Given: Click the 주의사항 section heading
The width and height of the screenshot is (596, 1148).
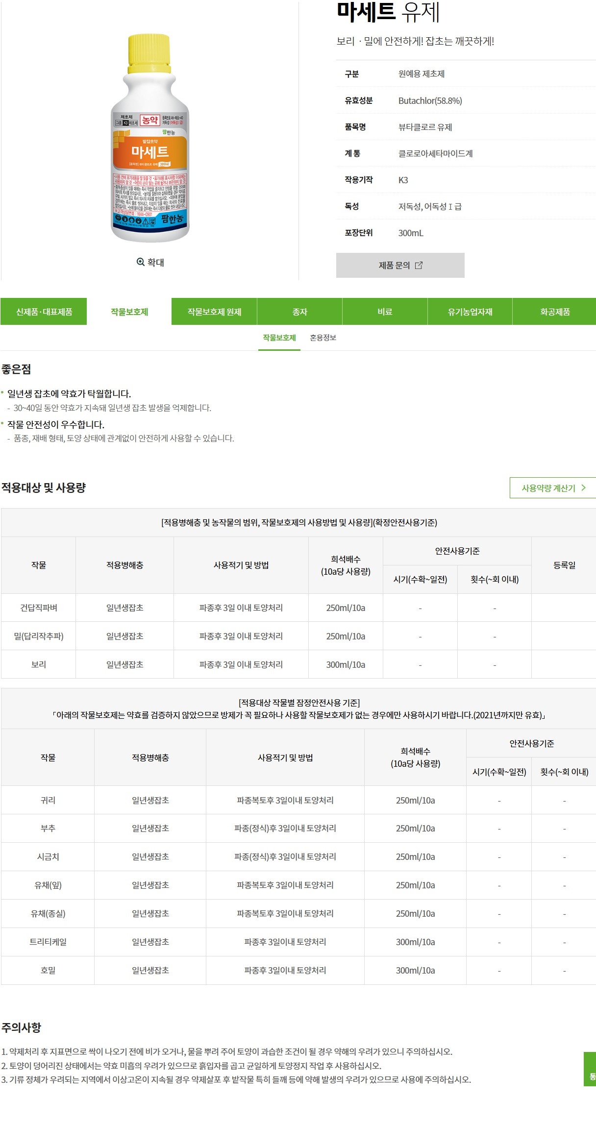Looking at the screenshot, I should pos(21,1027).
